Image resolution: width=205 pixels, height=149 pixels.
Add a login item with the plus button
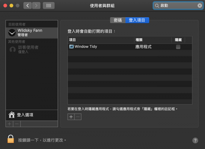click(x=71, y=117)
